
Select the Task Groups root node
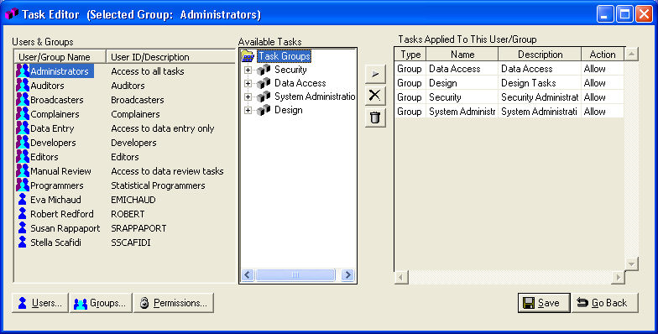click(x=284, y=56)
